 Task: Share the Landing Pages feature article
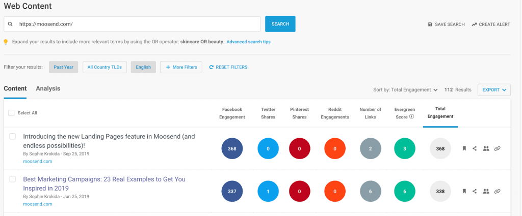(x=475, y=148)
